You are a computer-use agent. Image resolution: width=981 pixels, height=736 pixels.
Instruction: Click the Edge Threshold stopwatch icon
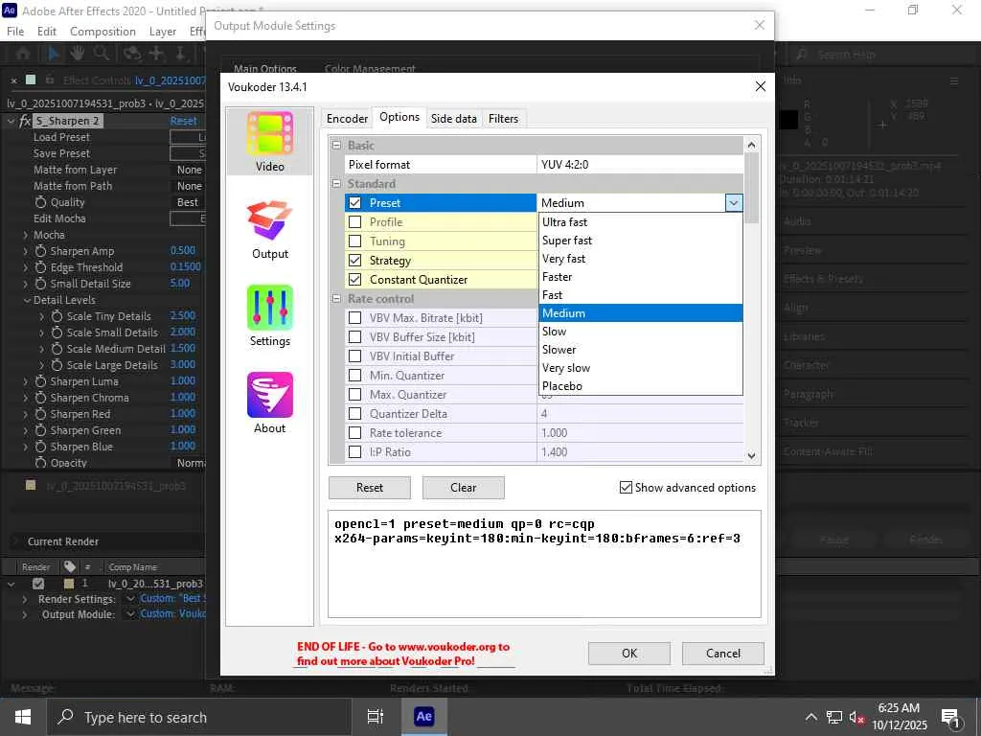coord(40,267)
